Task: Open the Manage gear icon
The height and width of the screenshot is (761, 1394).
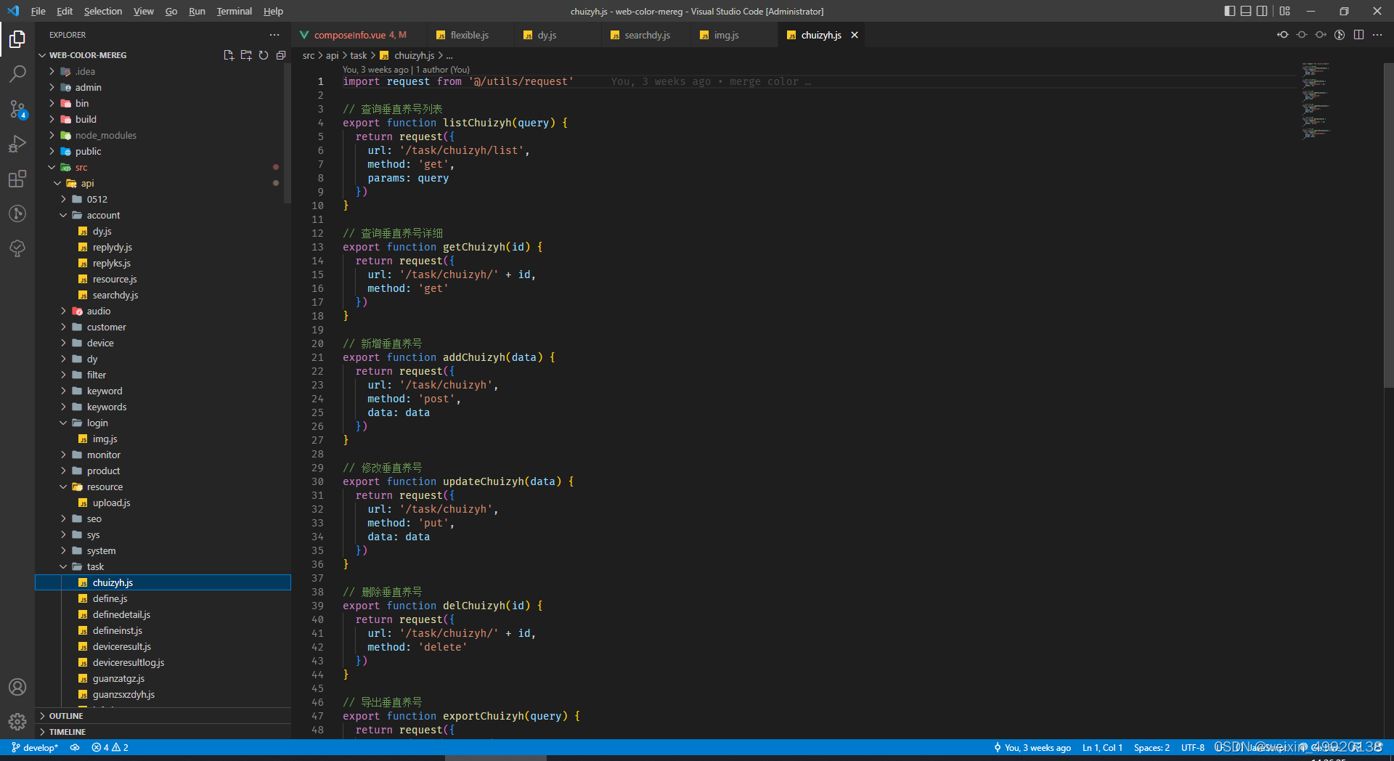Action: click(x=17, y=722)
